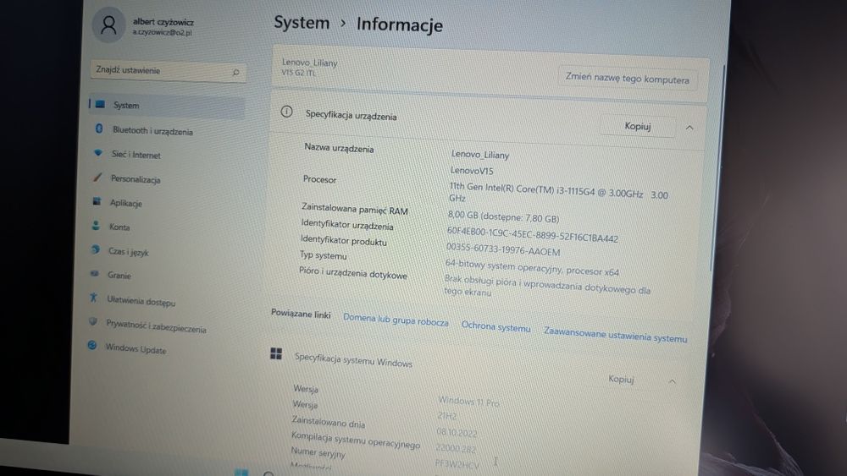Viewport: 847px width, 476px height.
Task: Click the search magnifier icon
Action: 235,72
